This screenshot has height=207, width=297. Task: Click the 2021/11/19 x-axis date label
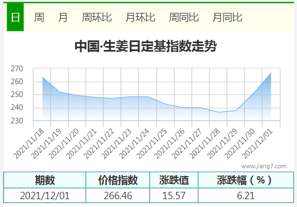click(46, 144)
